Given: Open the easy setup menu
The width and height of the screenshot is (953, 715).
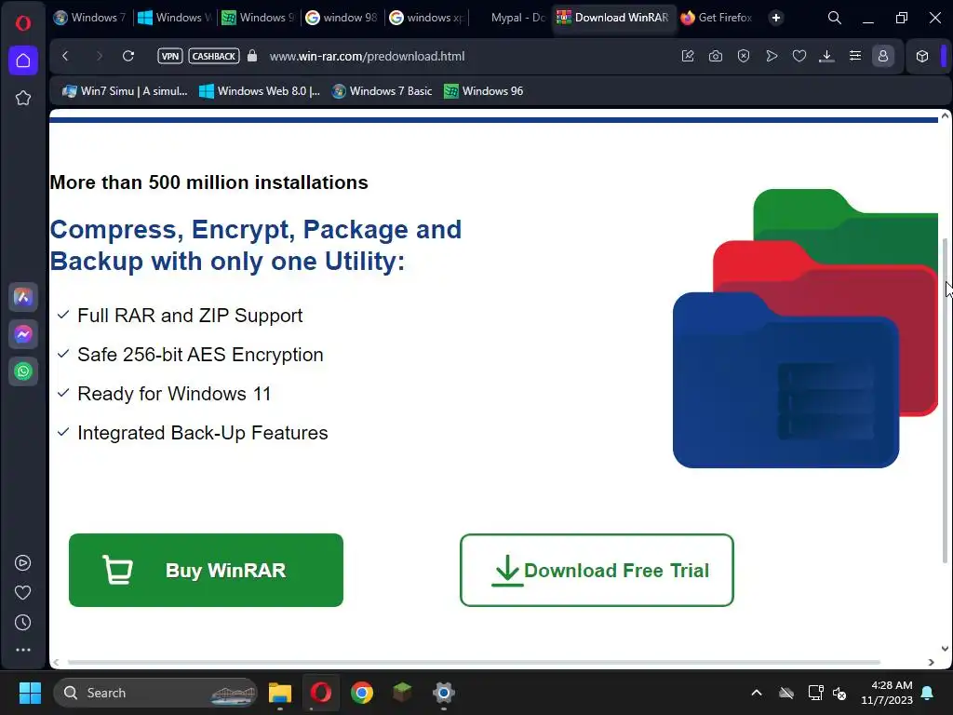Looking at the screenshot, I should pos(855,56).
